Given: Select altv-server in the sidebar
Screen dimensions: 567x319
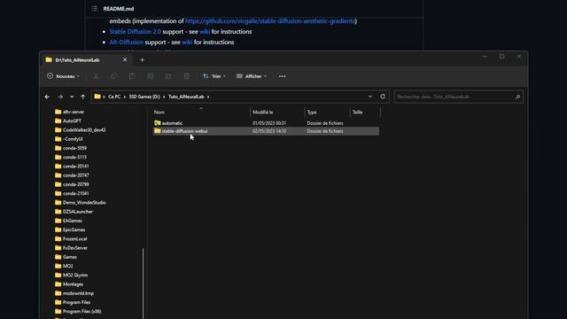Looking at the screenshot, I should (74, 112).
